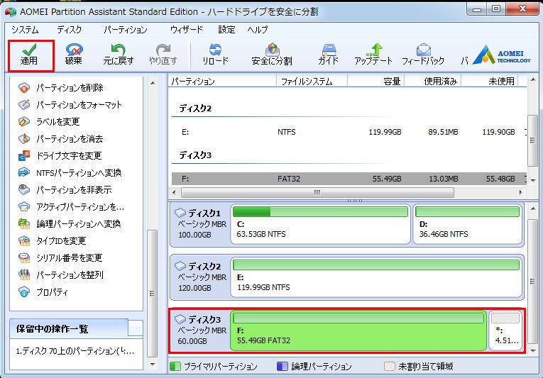Click the ディスク2 120.00GB disk label
This screenshot has width=543, height=378.
200,277
